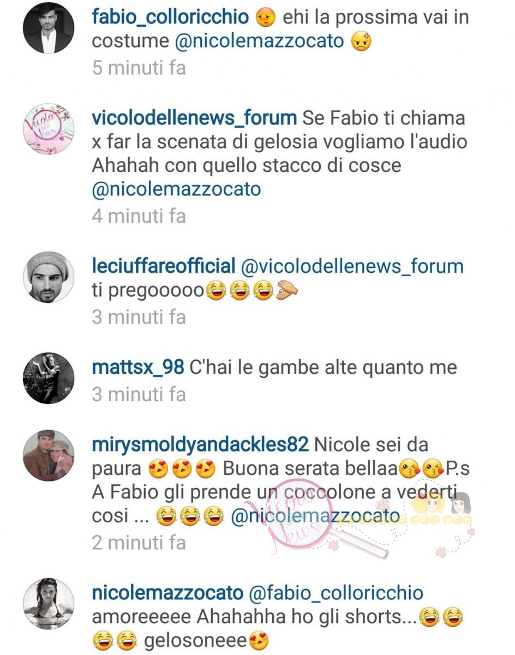Open fabio_colloricchio's profile picture
Viewport: 515px width, 655px height.
[x=48, y=28]
